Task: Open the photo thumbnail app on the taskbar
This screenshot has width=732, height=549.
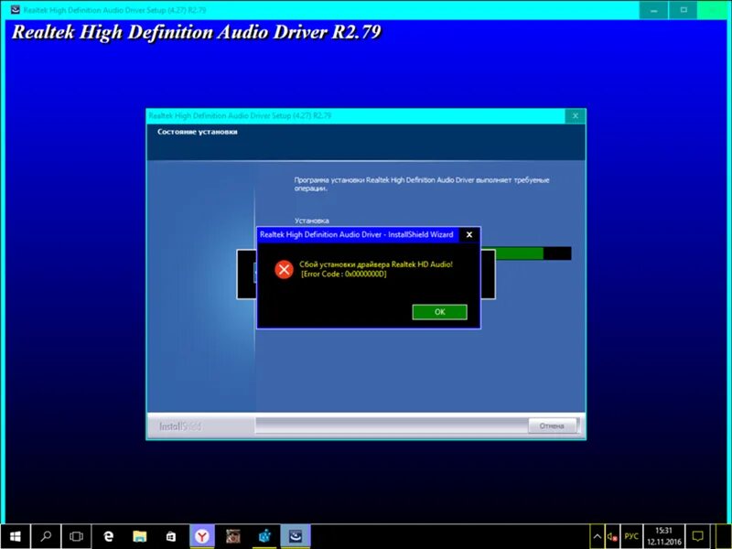Action: (x=232, y=536)
